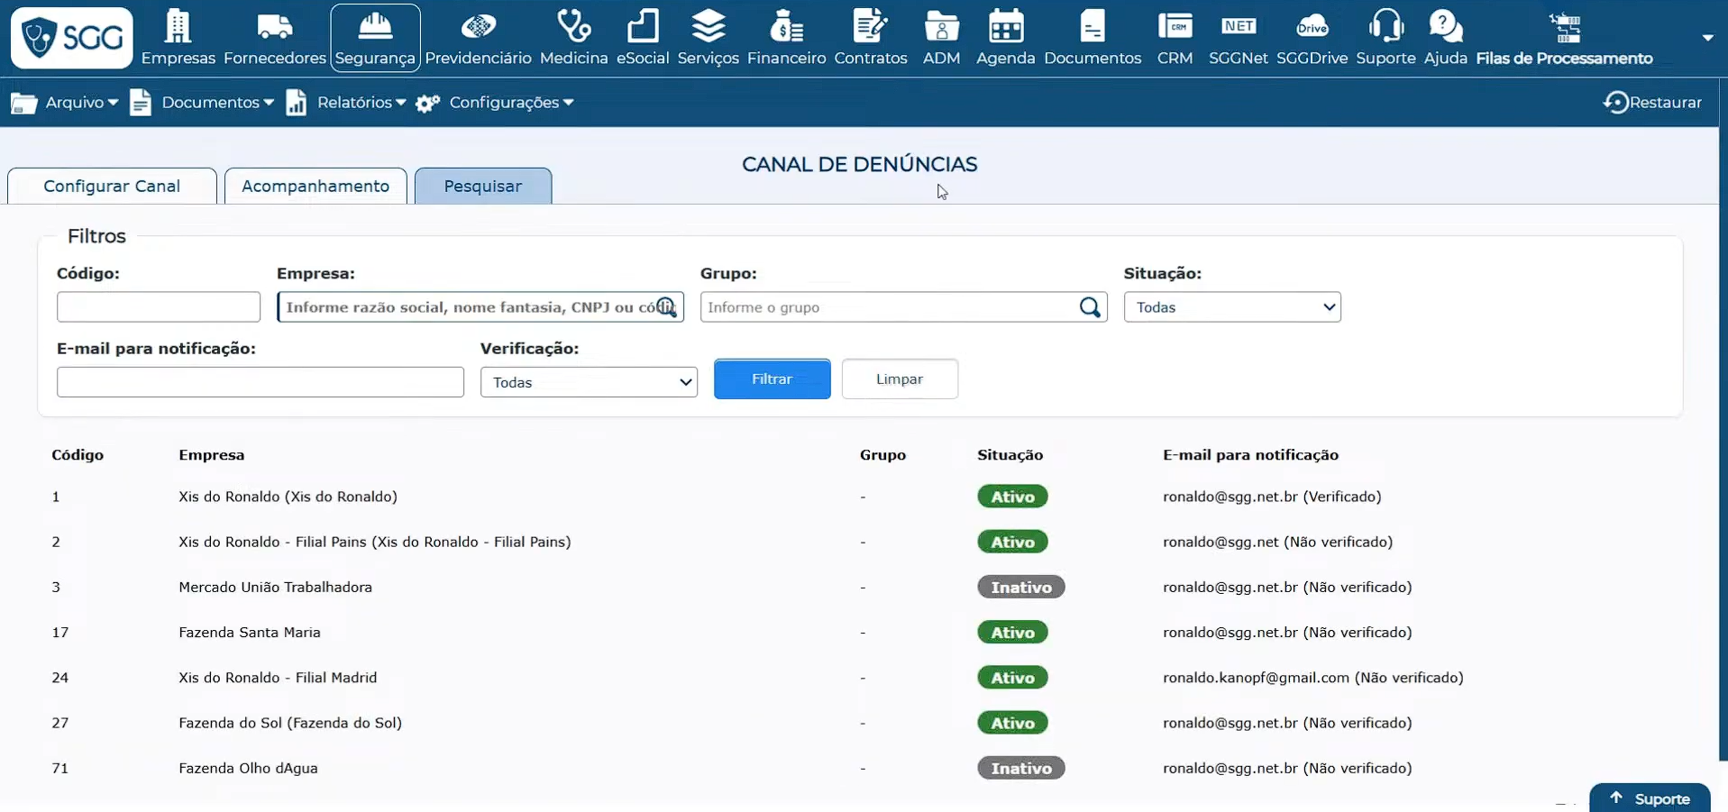Screen dimensions: 1728x812
Task: Open the Fornecedores truck icon
Action: coord(275,27)
